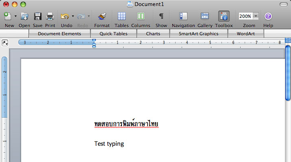Create a New blank document
Image resolution: width=291 pixels, height=162 pixels.
pos(8,16)
